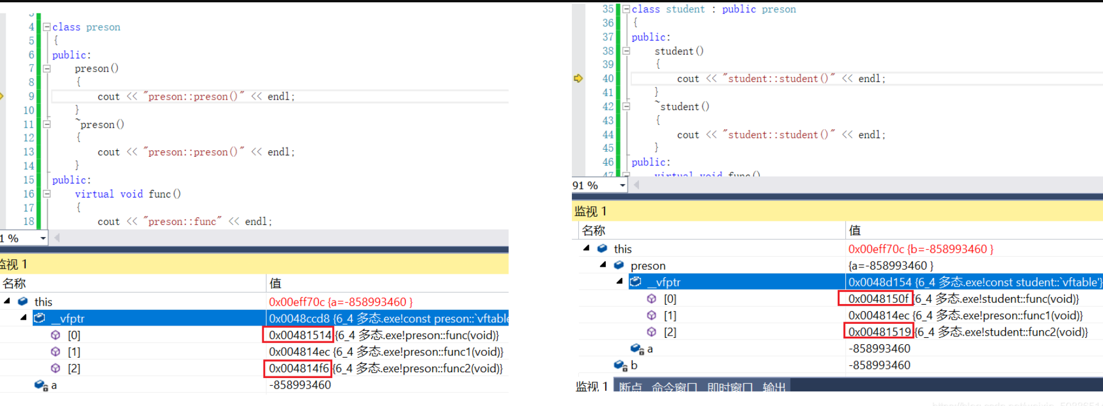Collapse the _vfptr node in student pane watch
The height and width of the screenshot is (406, 1103).
tap(620, 282)
